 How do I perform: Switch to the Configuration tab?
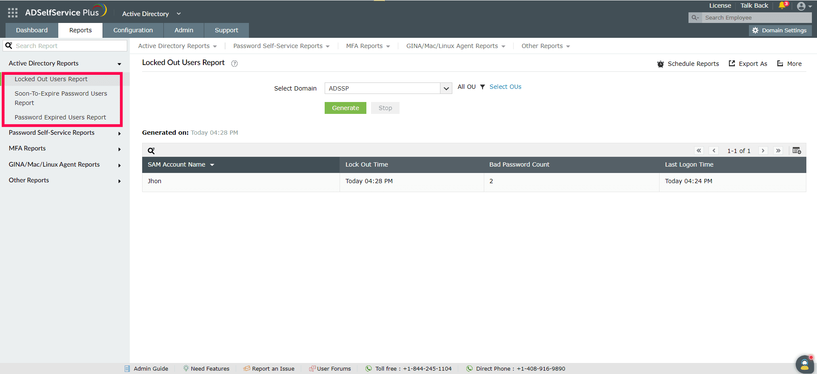pyautogui.click(x=133, y=30)
